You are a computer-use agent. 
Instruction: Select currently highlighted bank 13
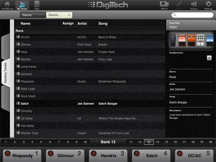(x=149, y=142)
